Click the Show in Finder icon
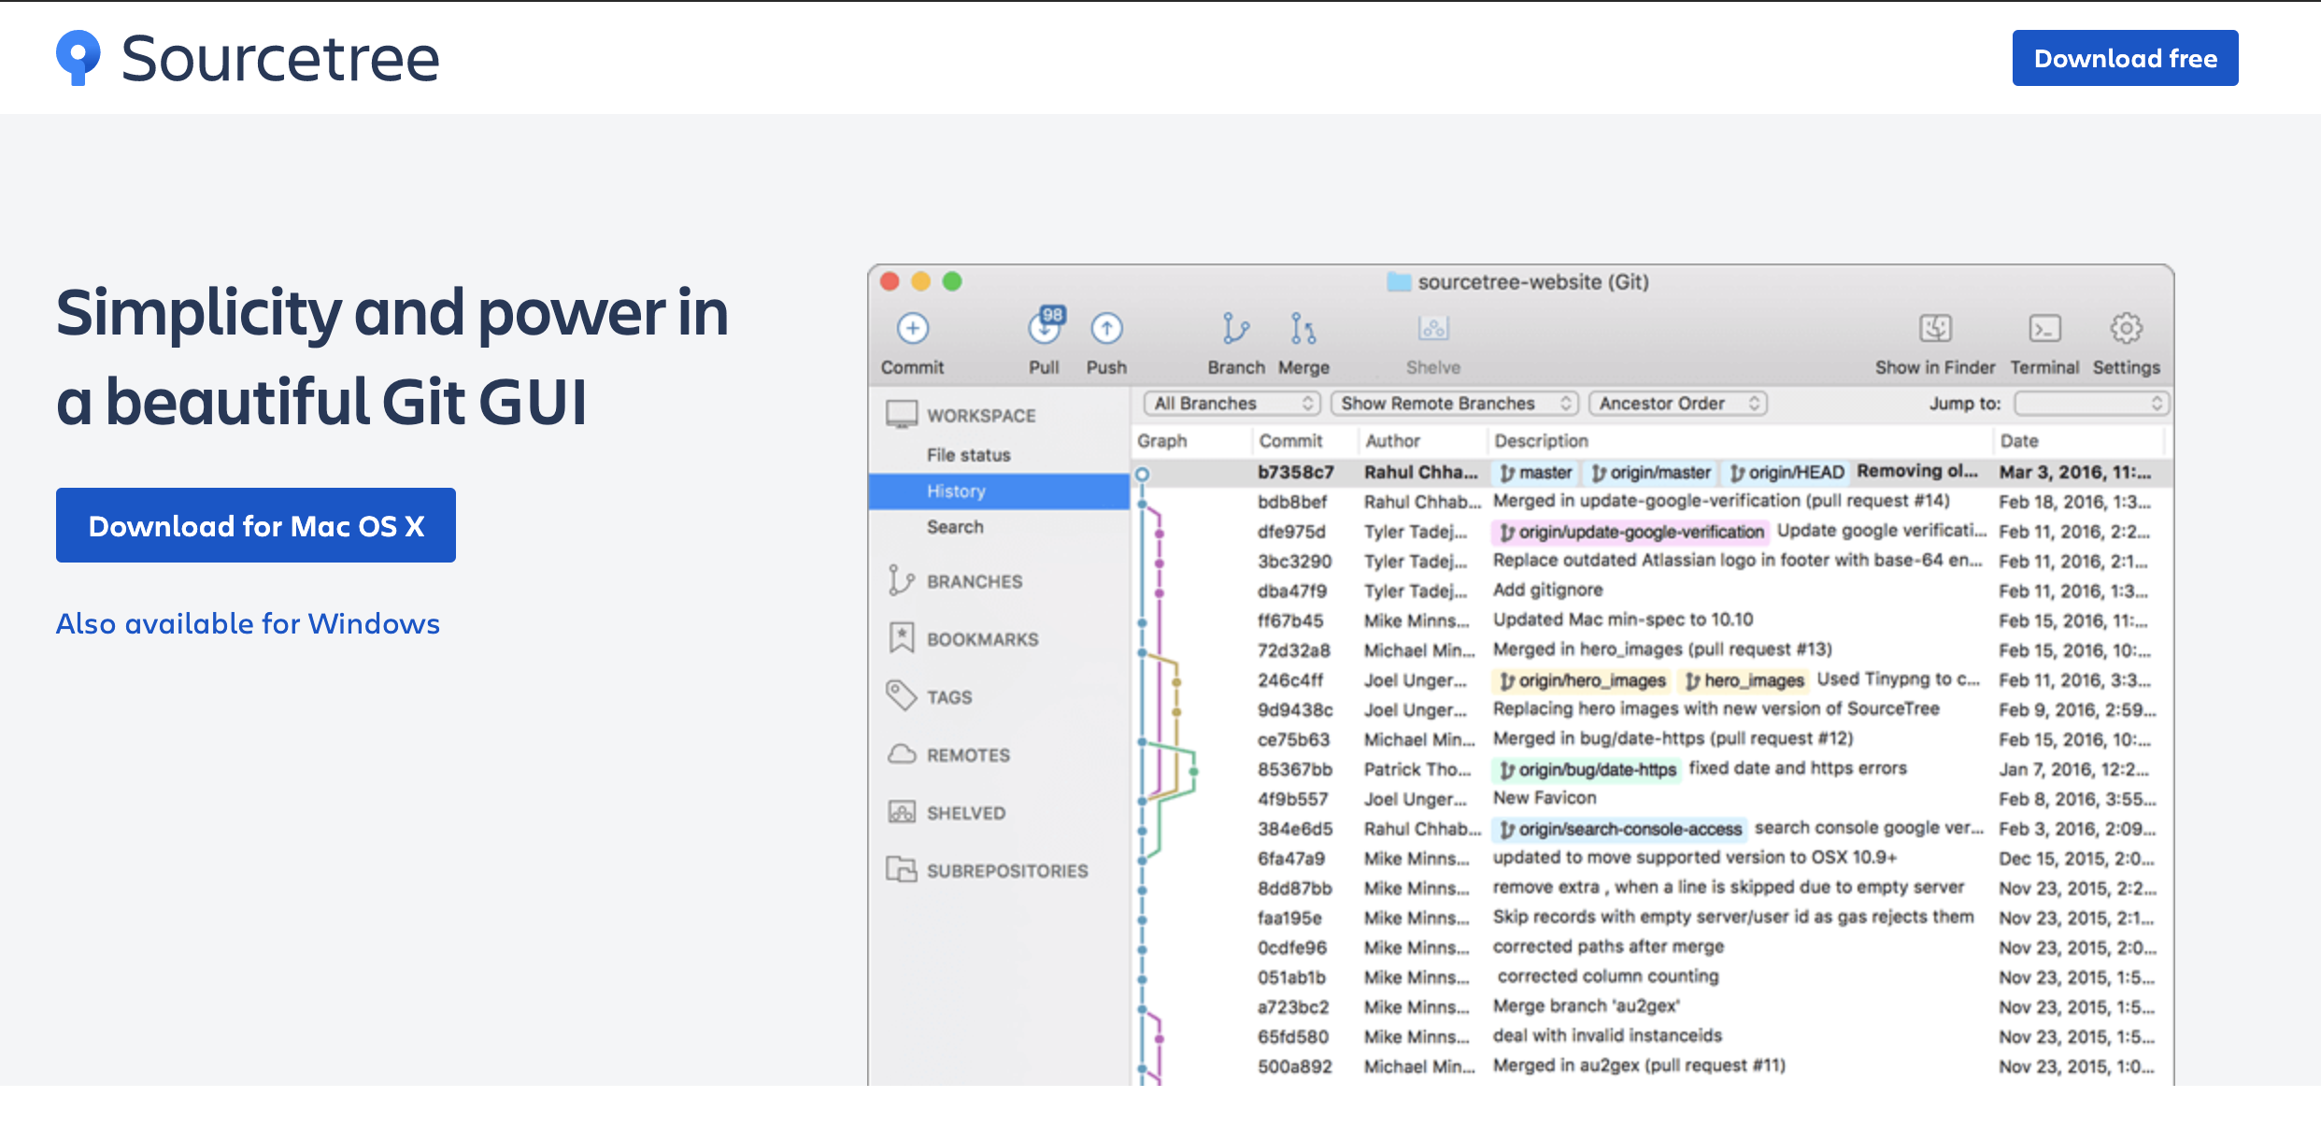 (x=1935, y=329)
